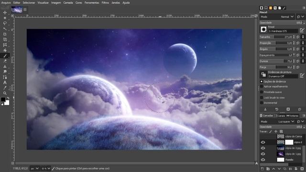Open the 50% zoom level dropdown
This screenshot has width=306, height=172.
(46, 169)
